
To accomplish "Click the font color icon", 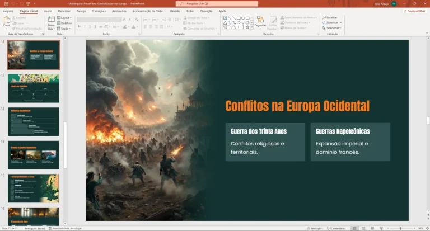I will click(134, 27).
